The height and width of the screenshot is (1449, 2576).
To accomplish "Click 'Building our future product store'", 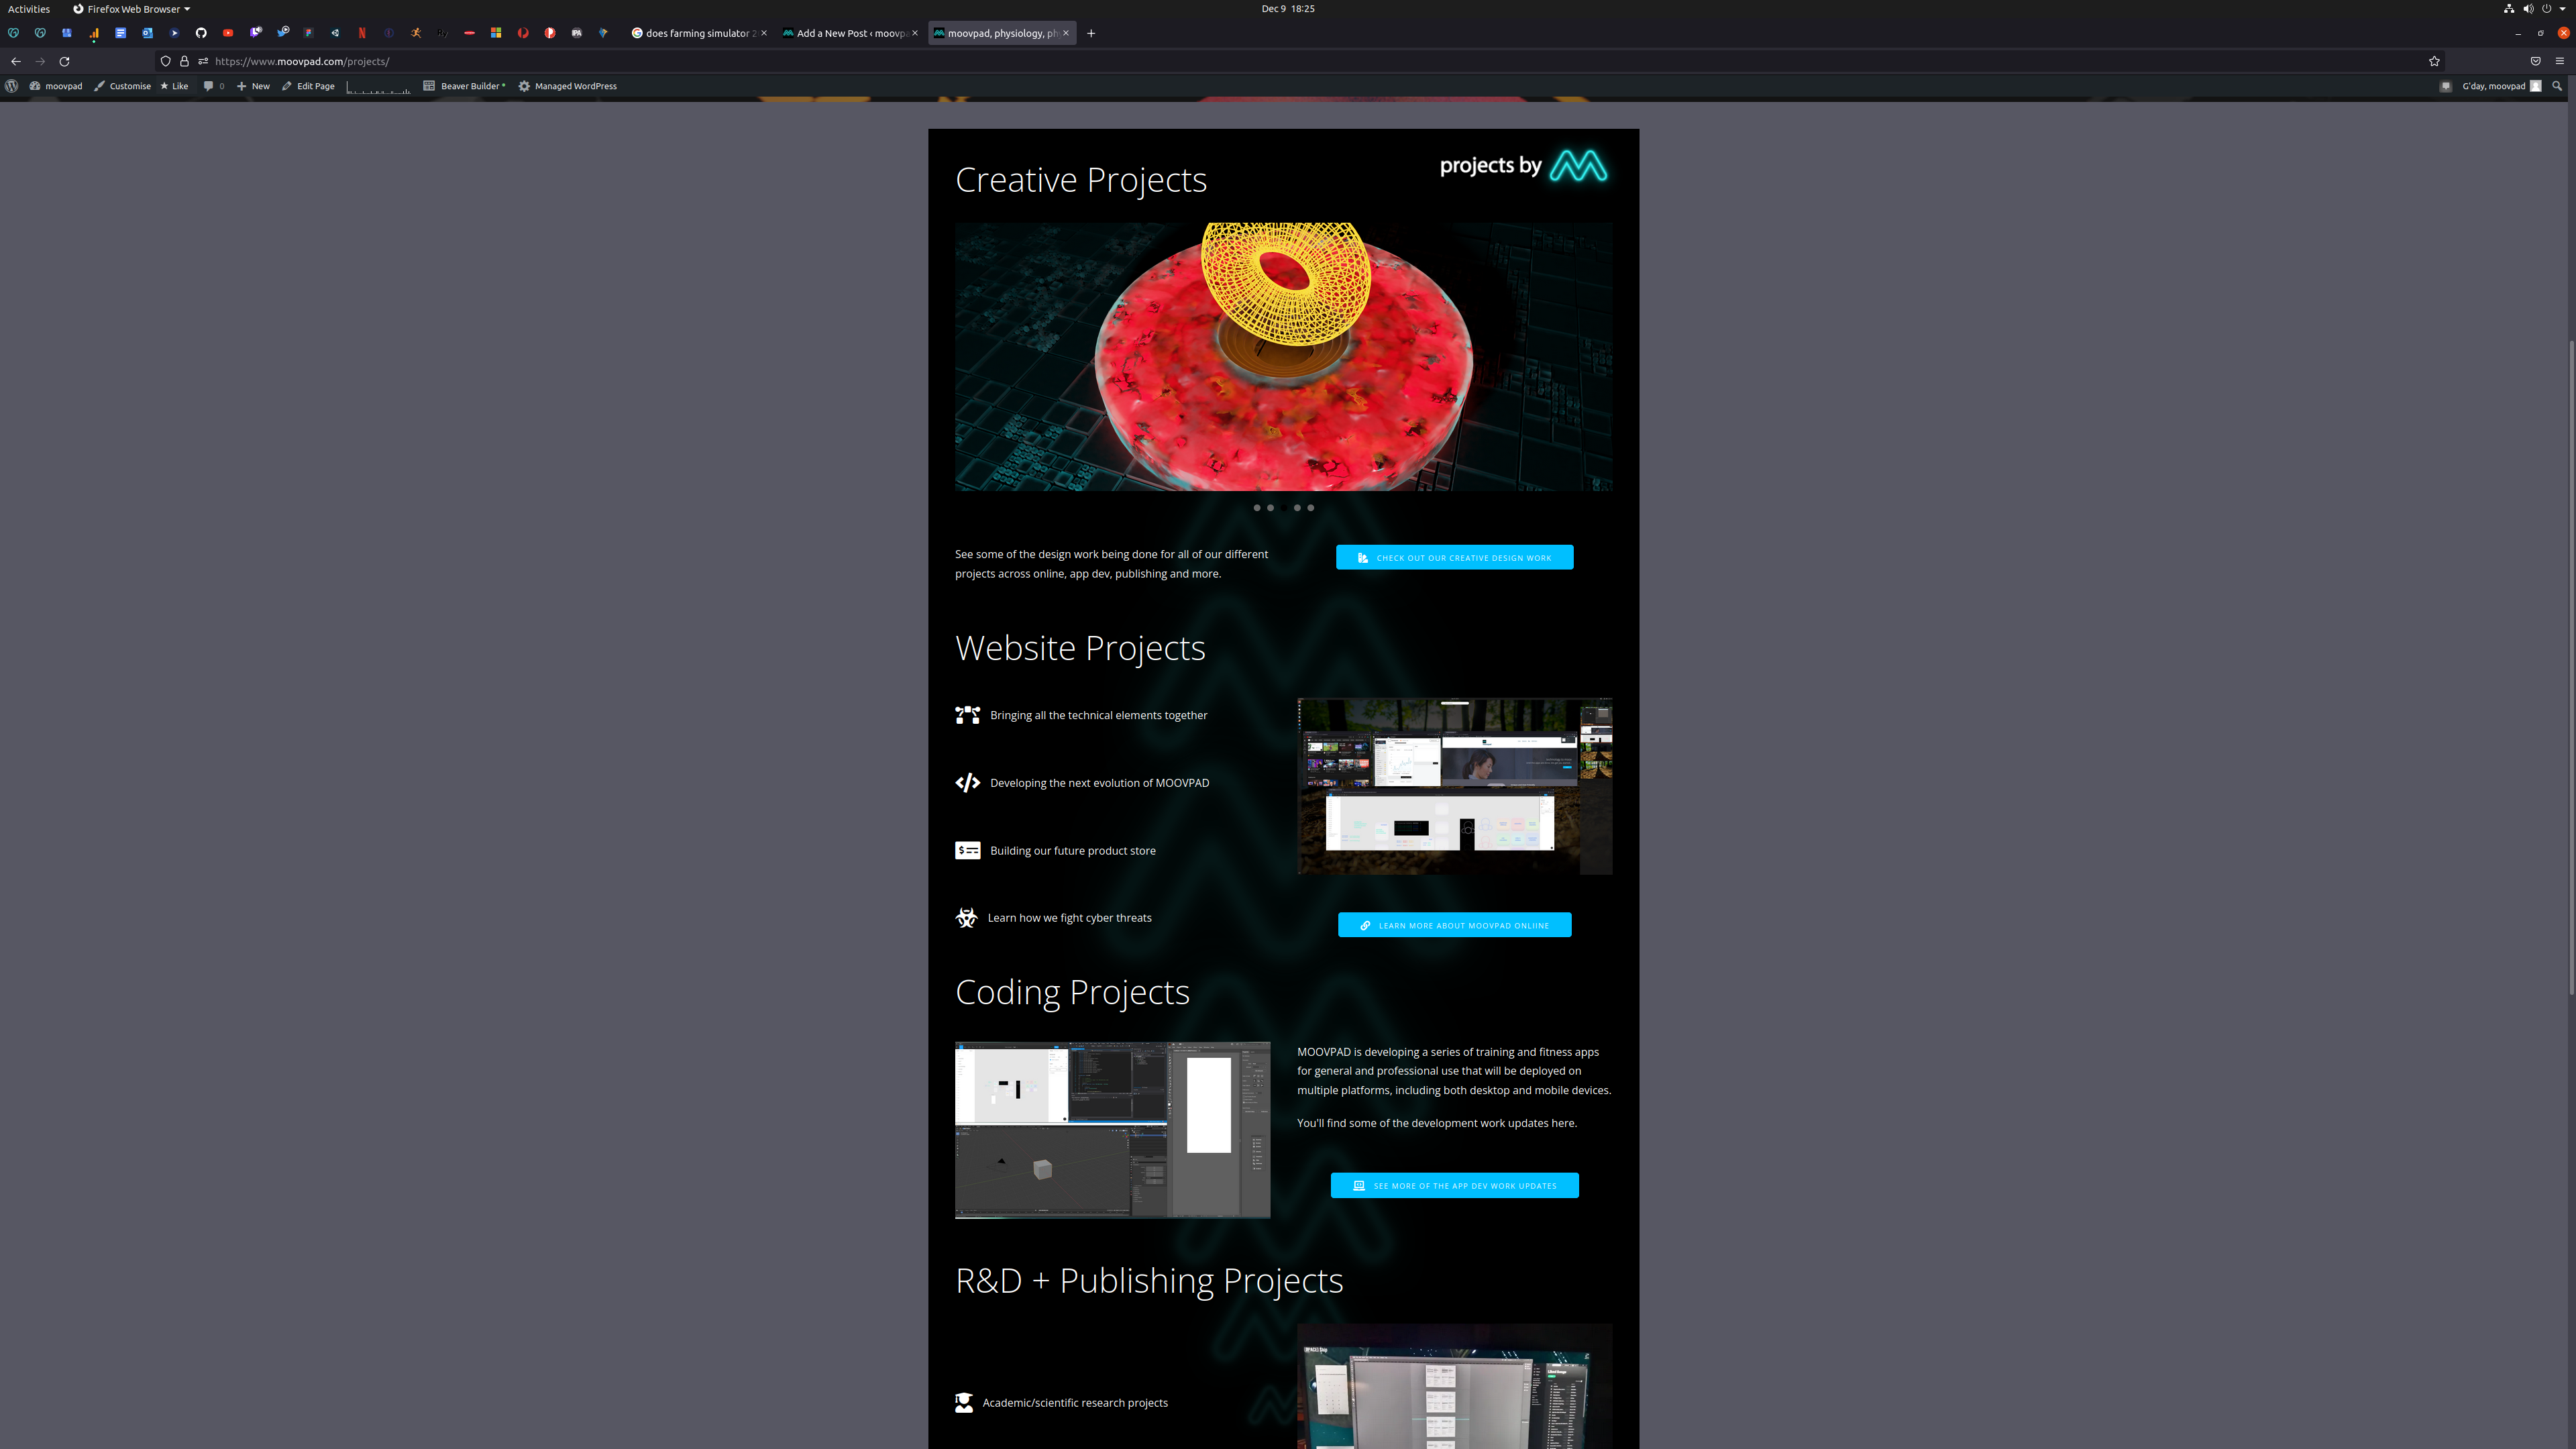I will click(1072, 851).
